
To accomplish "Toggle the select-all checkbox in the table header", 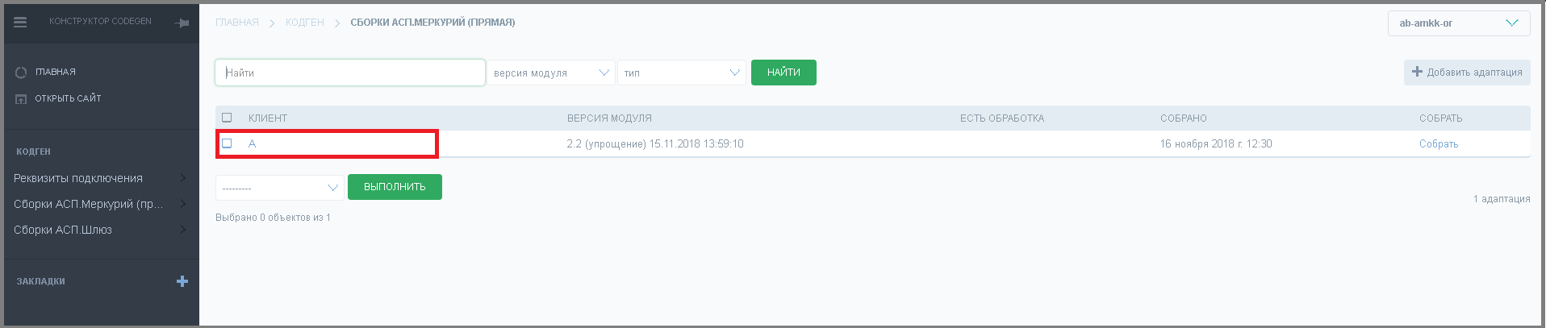I will click(x=227, y=118).
